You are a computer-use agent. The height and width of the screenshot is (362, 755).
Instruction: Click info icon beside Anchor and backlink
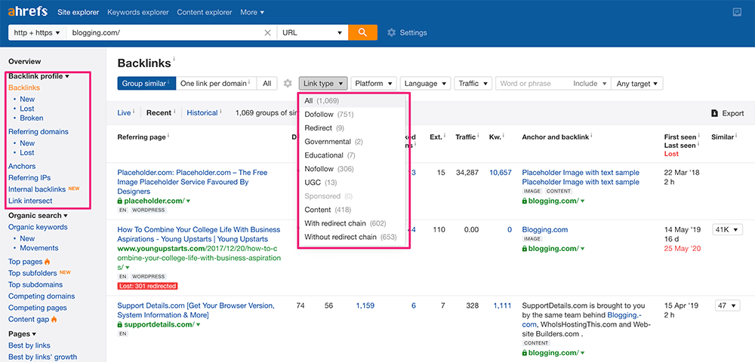[592, 136]
